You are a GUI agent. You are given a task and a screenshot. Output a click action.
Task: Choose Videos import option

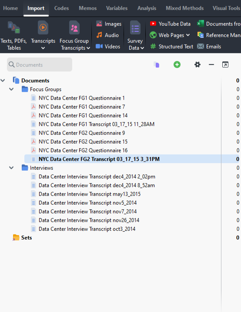coord(108,47)
